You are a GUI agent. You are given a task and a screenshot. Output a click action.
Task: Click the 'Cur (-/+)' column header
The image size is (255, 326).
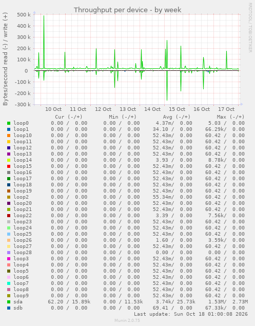[69, 117]
